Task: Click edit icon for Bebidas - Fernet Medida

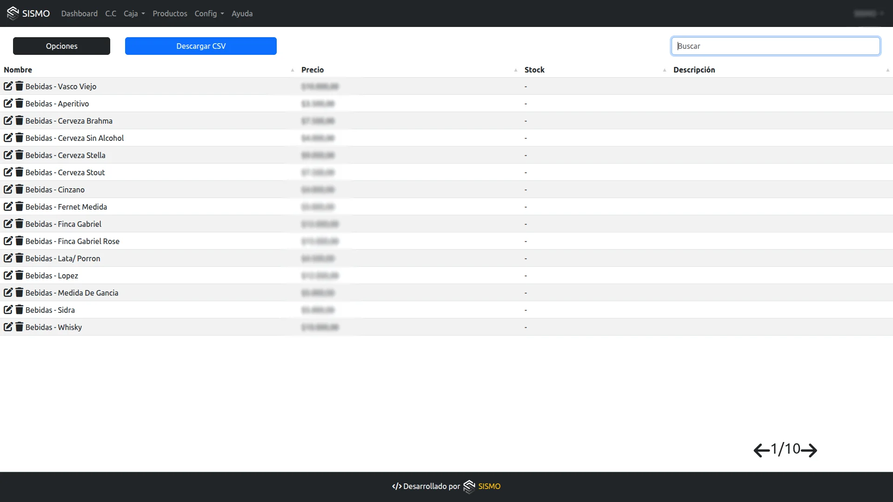Action: pyautogui.click(x=8, y=206)
